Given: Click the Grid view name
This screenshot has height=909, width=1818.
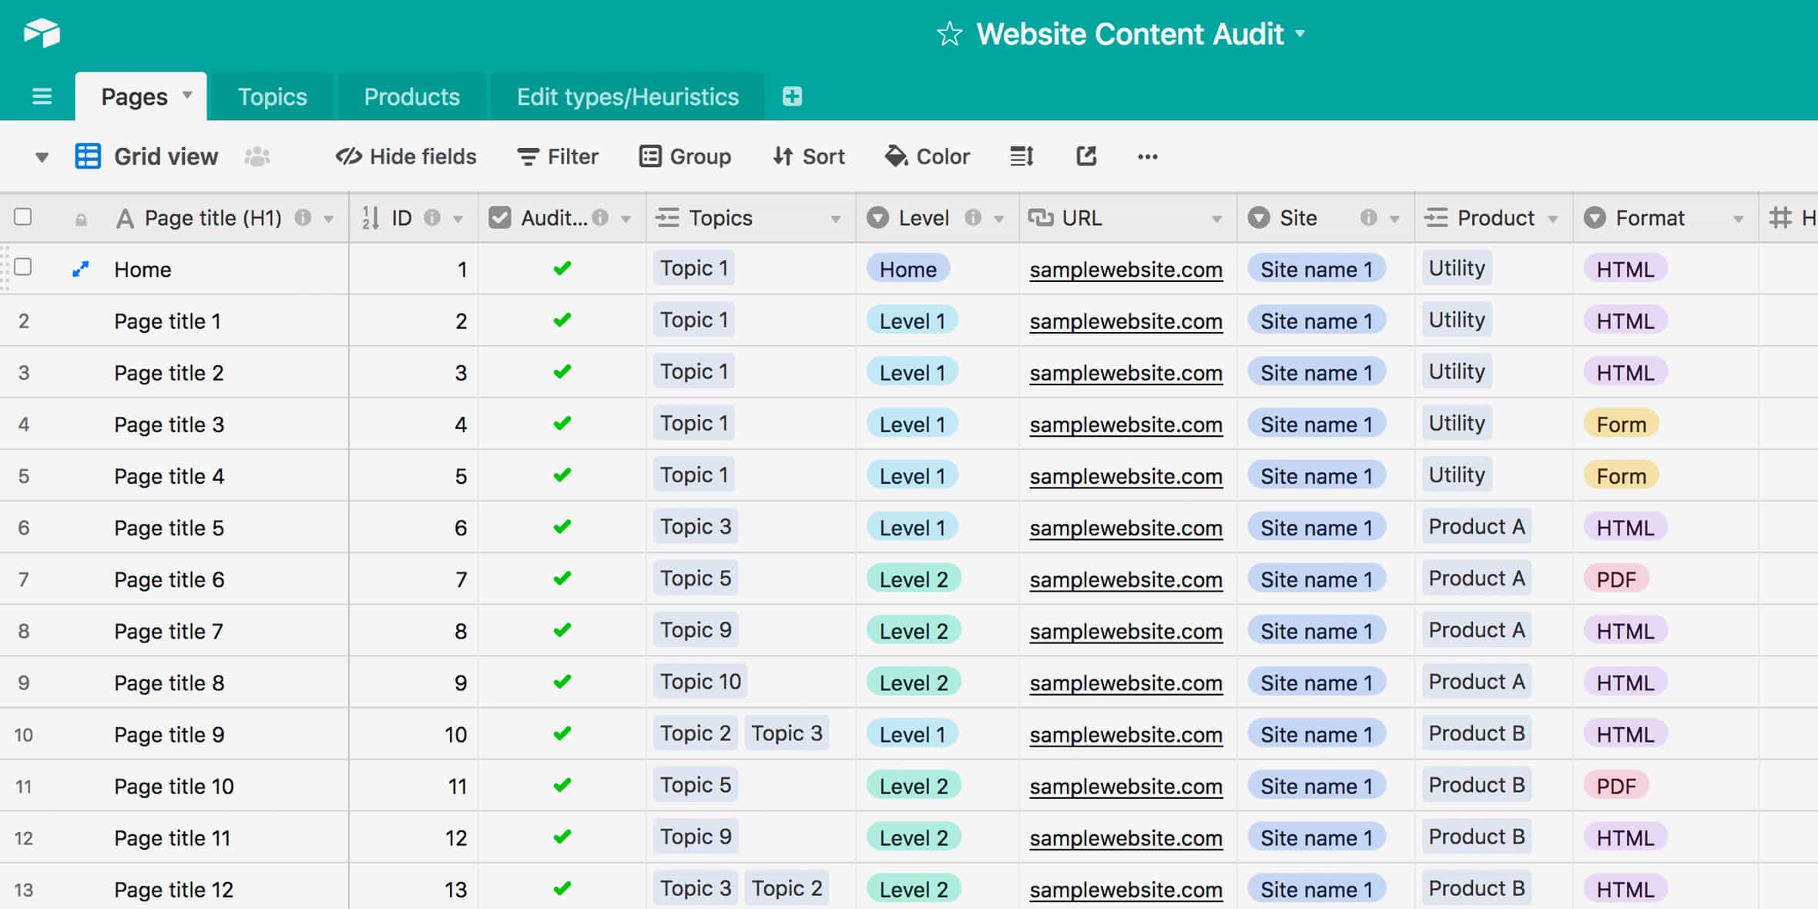Looking at the screenshot, I should (166, 156).
